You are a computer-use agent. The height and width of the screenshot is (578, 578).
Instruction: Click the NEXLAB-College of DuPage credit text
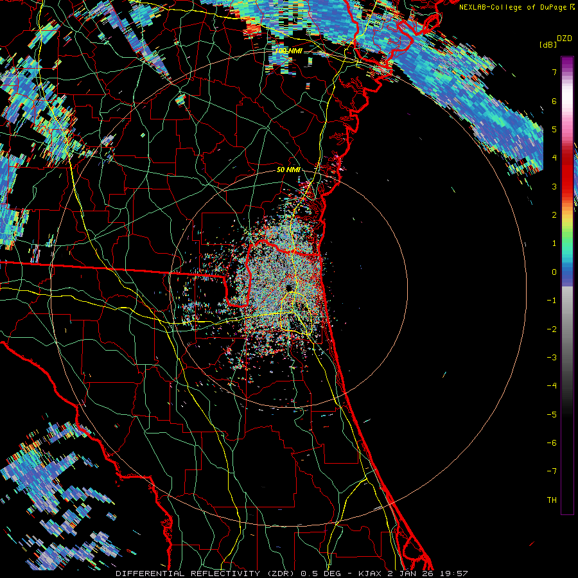[x=512, y=7]
